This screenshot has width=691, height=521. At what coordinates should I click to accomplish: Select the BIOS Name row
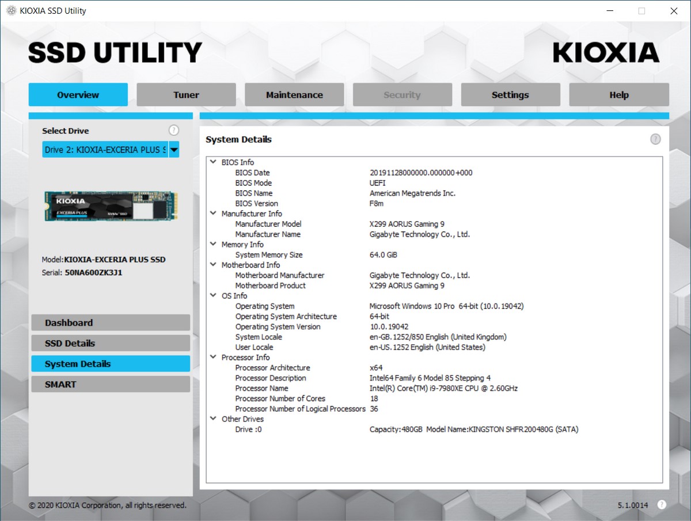(434, 193)
